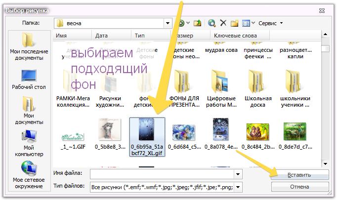The width and height of the screenshot is (337, 200).
Task: Open the Сервис menu
Action: 270,23
